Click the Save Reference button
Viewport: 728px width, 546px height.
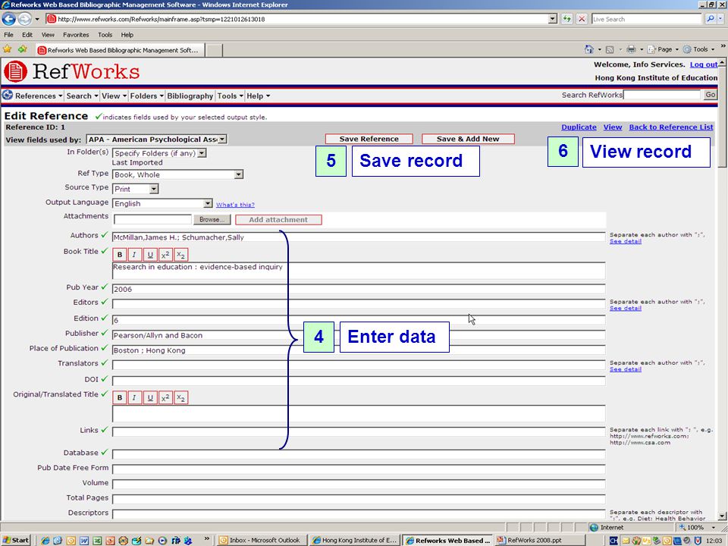[369, 139]
